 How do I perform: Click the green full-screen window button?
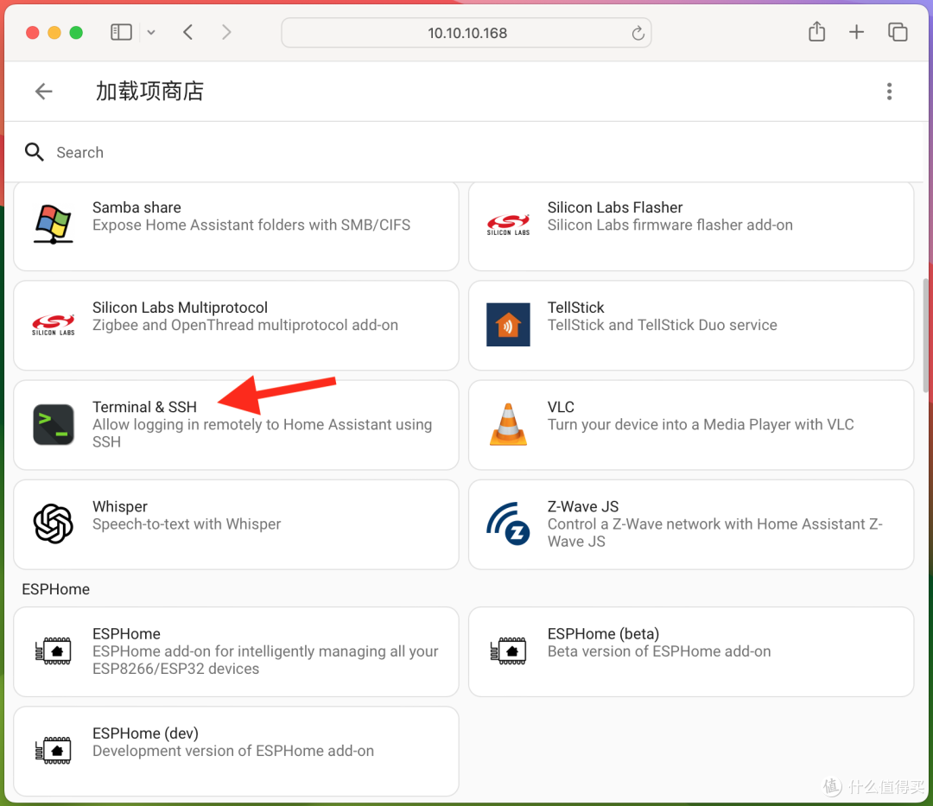(76, 33)
